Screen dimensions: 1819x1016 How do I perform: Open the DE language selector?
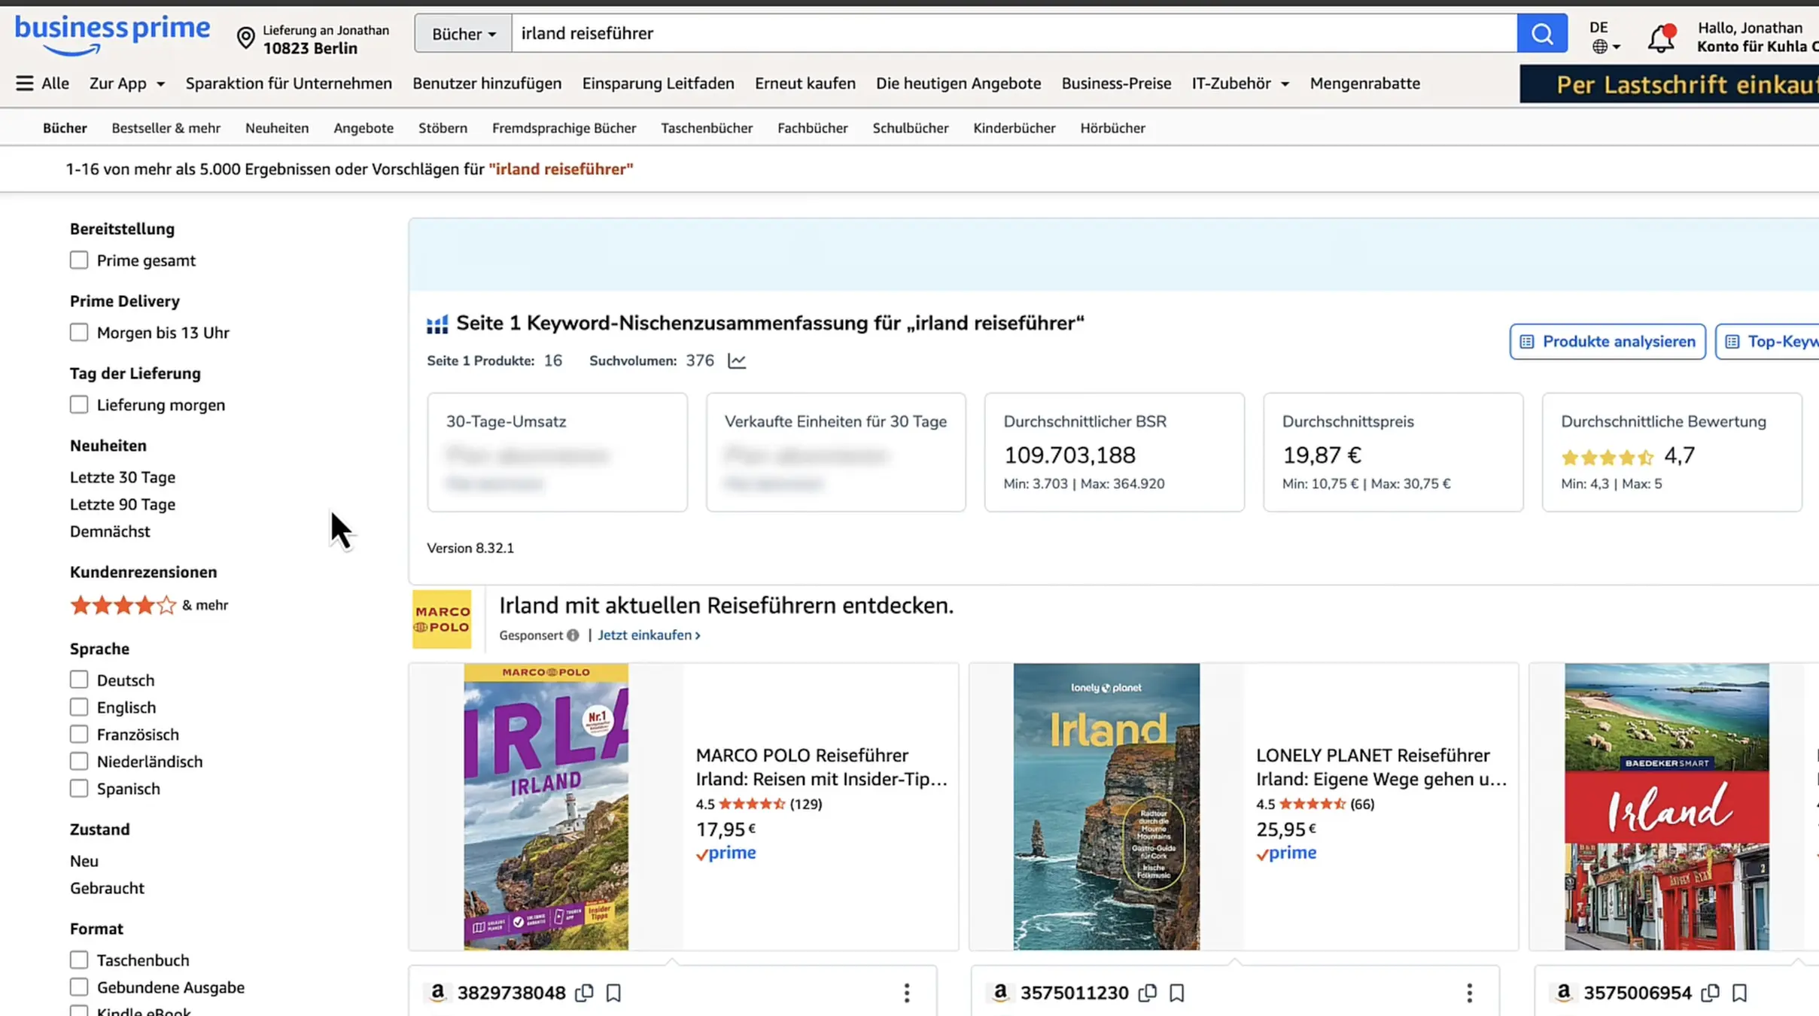tap(1605, 37)
